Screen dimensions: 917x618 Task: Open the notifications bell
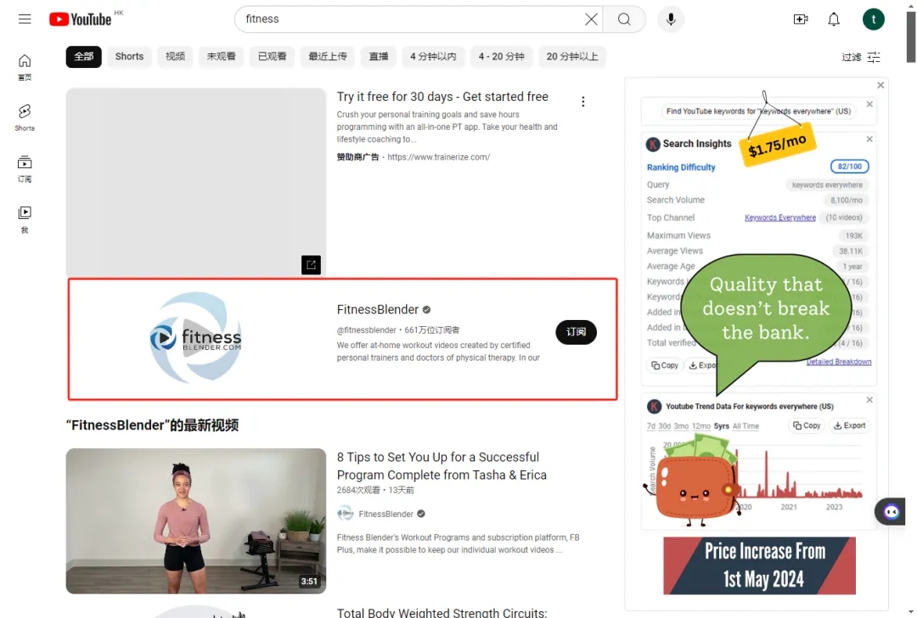(x=834, y=19)
